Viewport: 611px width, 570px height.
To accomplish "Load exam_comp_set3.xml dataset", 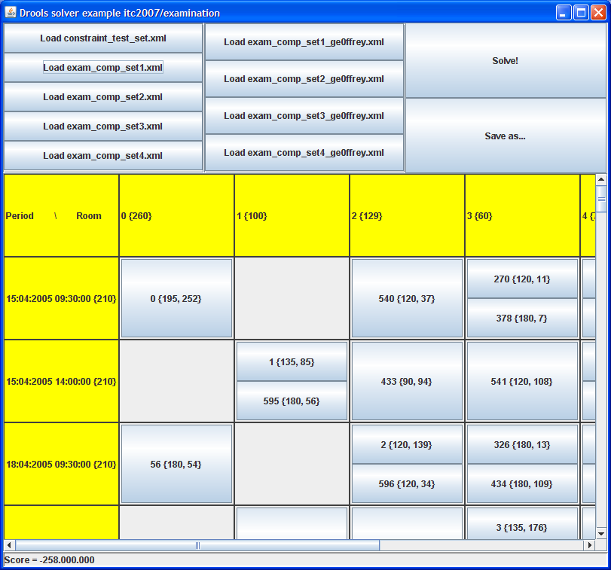I will coord(102,126).
